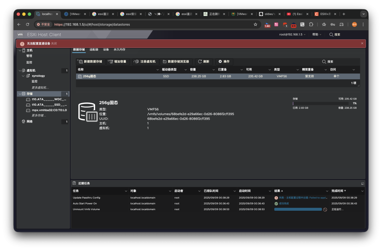The image size is (382, 250).
Task: Dismiss the red error banner with X
Action: [362, 43]
